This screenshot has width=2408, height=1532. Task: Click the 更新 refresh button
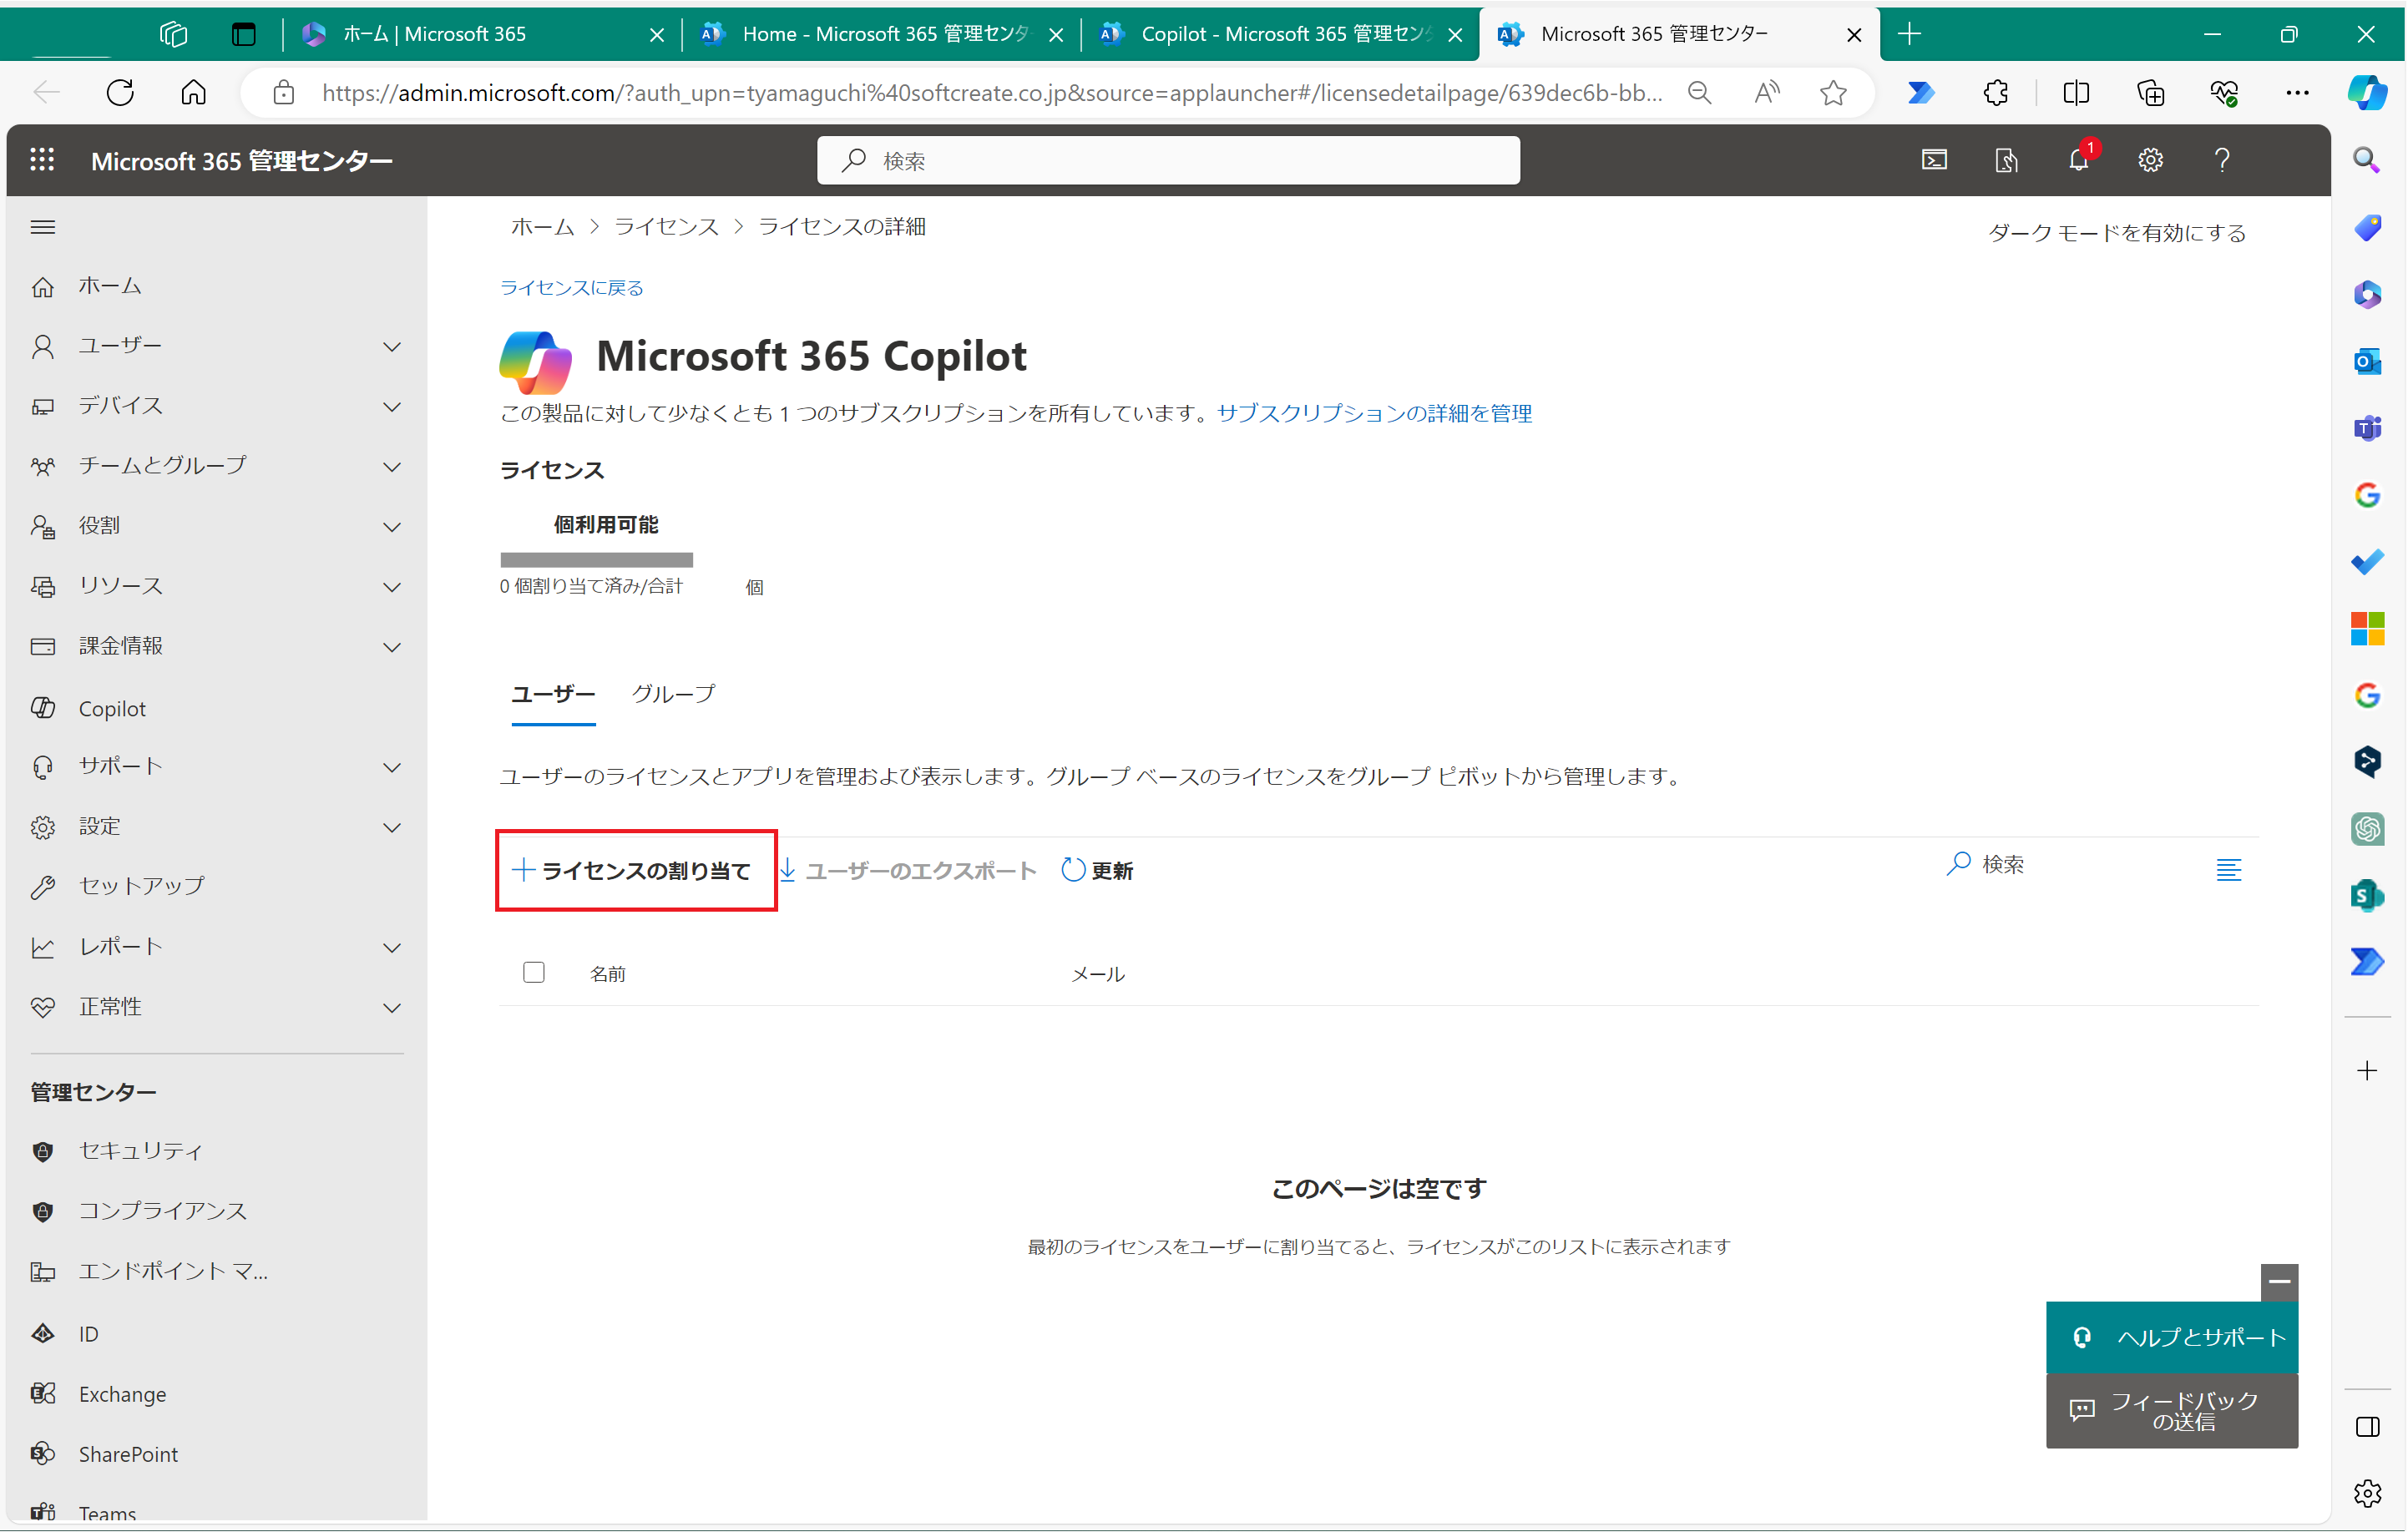[x=1097, y=871]
